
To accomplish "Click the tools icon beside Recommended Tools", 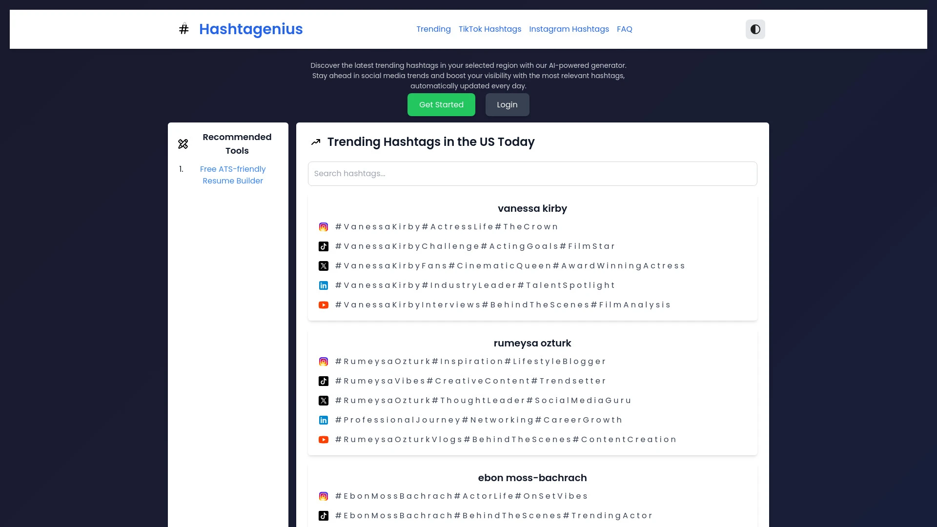I will click(x=183, y=144).
